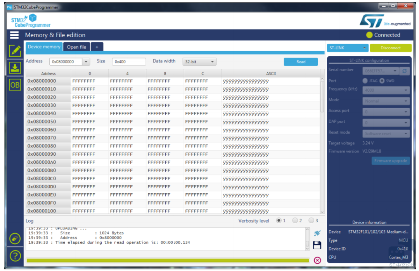The image size is (419, 271).
Task: Open the help question mark icon
Action: point(15,255)
